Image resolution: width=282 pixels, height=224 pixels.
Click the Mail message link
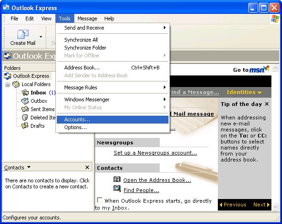click(192, 114)
